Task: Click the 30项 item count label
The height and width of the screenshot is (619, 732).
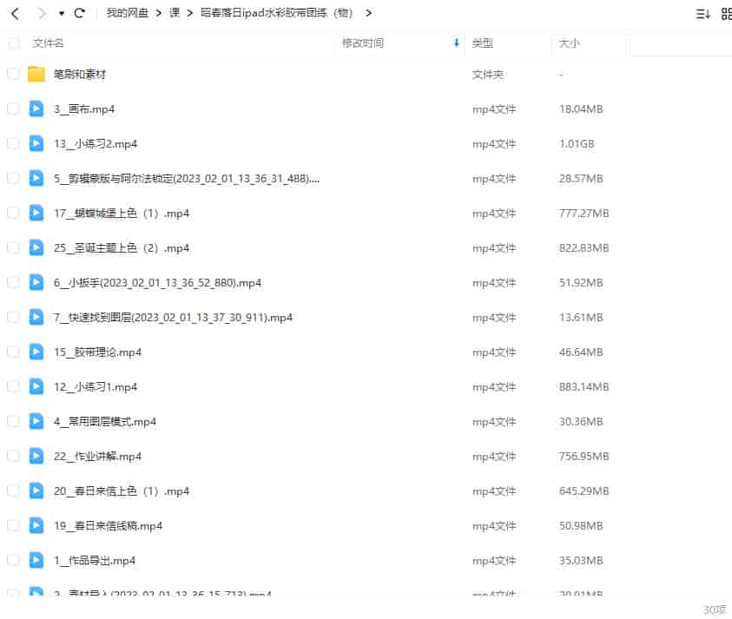Action: [x=714, y=610]
